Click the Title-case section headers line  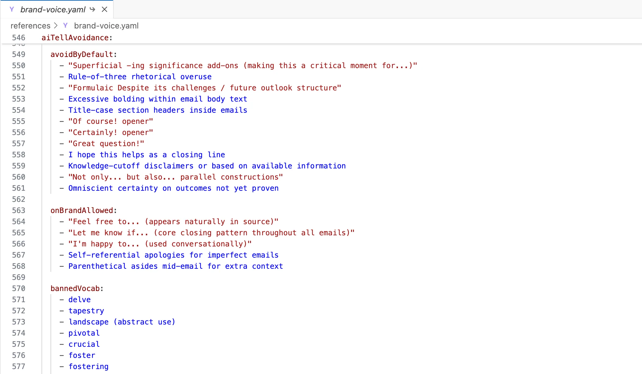coord(158,110)
